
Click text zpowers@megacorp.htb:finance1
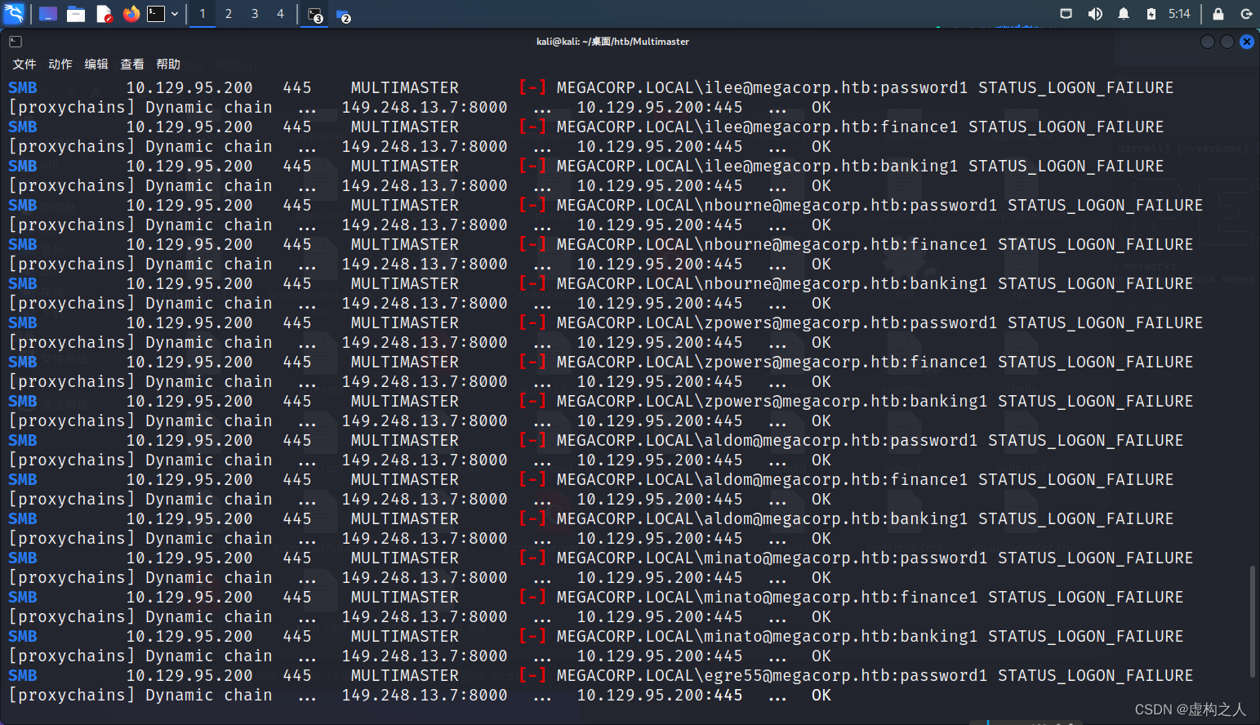pos(846,362)
